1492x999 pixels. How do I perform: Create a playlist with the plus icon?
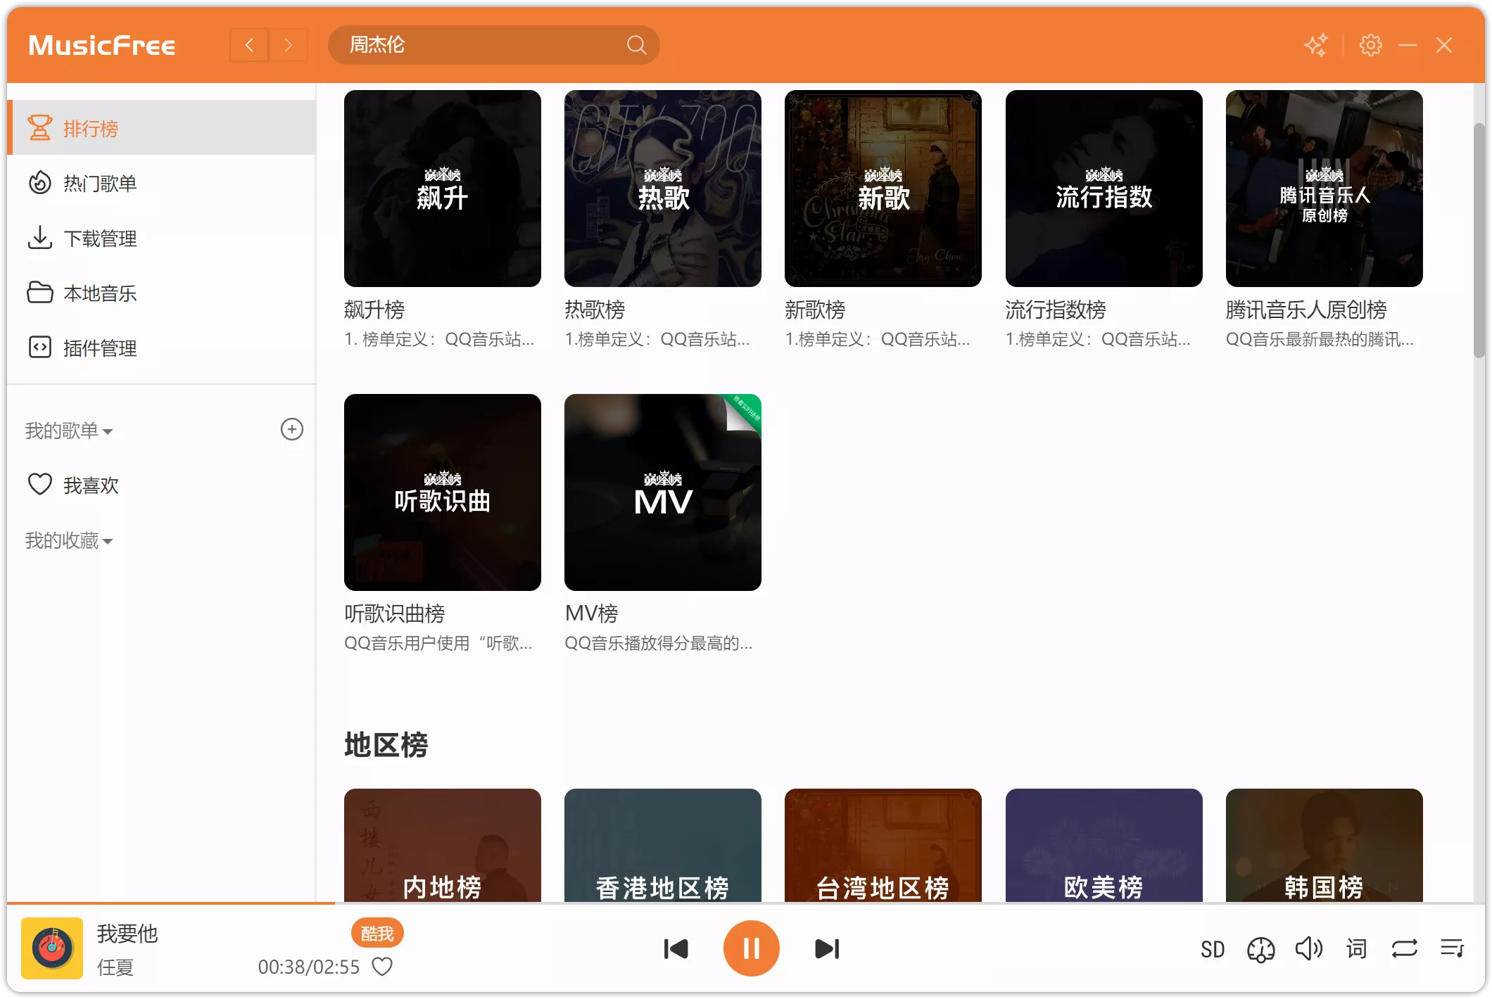(292, 430)
